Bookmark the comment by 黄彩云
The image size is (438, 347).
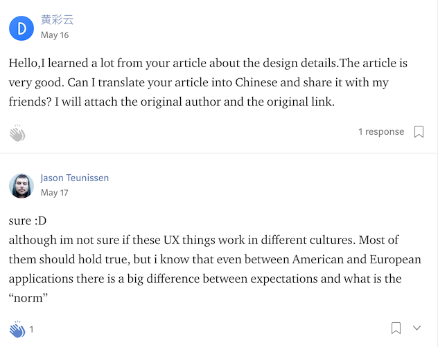click(419, 132)
